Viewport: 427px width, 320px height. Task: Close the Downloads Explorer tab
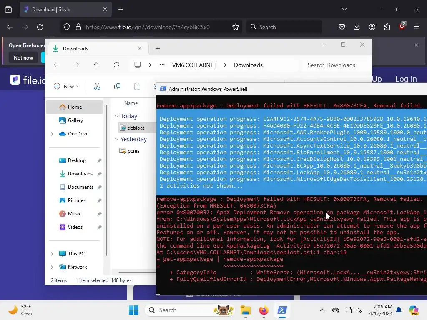click(139, 48)
